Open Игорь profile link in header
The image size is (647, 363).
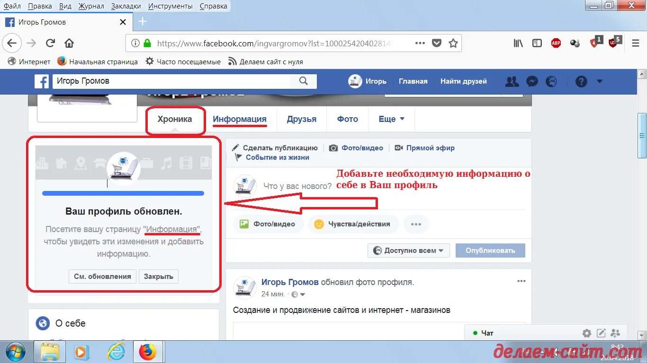tap(368, 81)
